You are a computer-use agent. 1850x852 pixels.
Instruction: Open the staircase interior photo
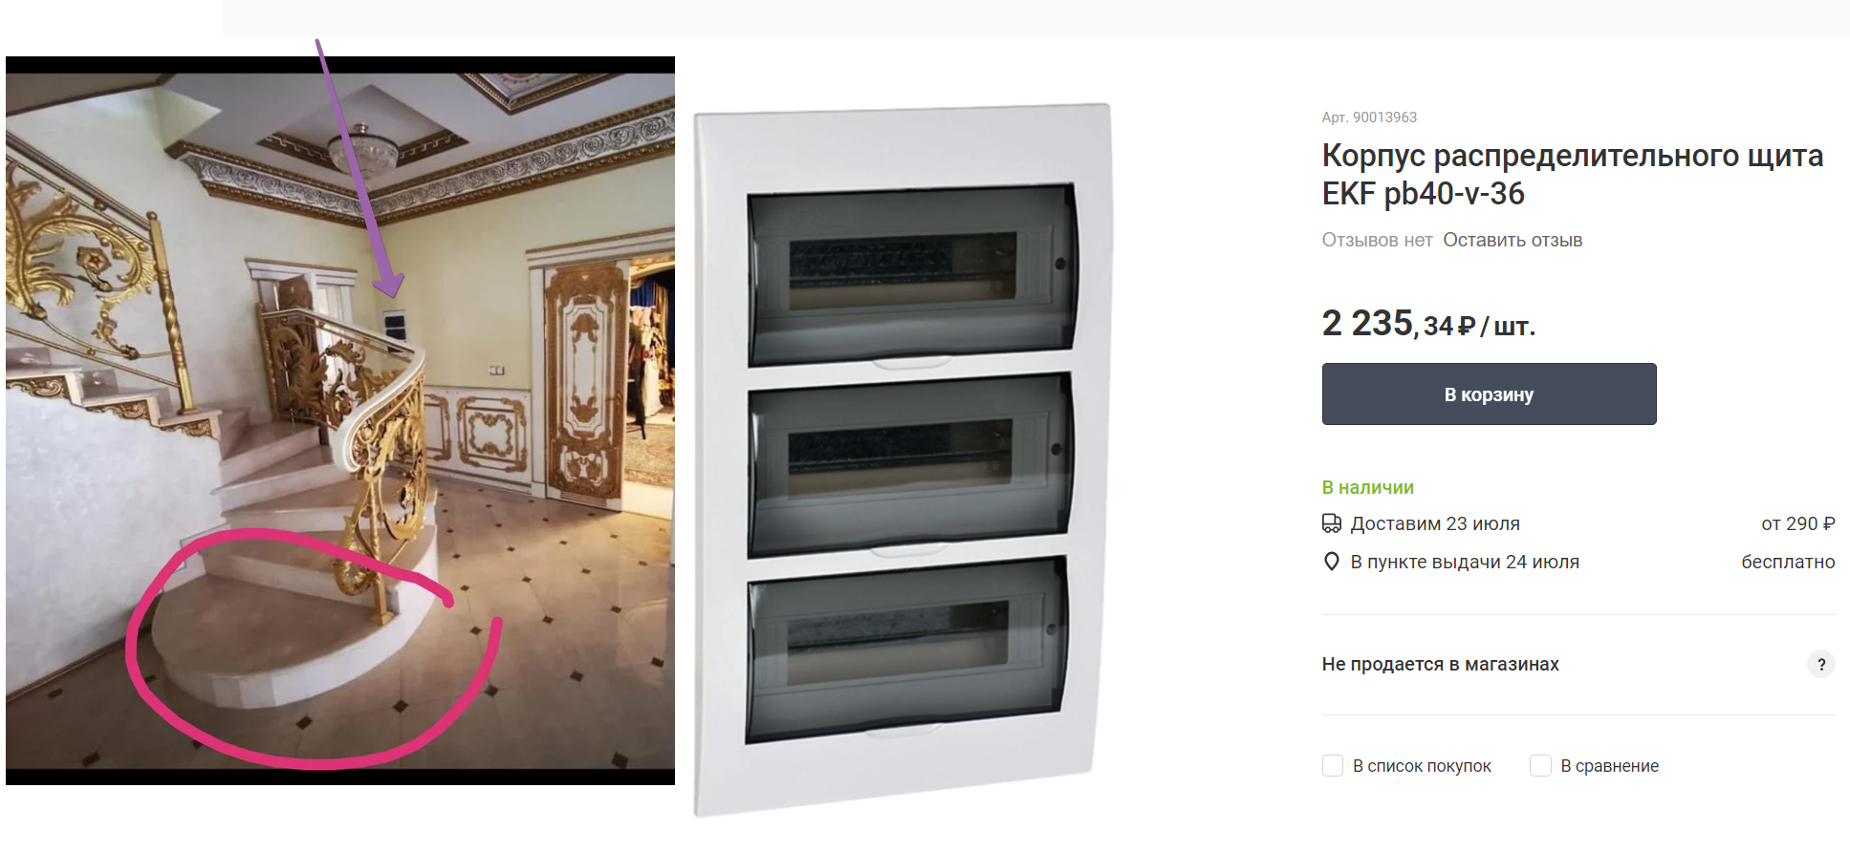(340, 420)
